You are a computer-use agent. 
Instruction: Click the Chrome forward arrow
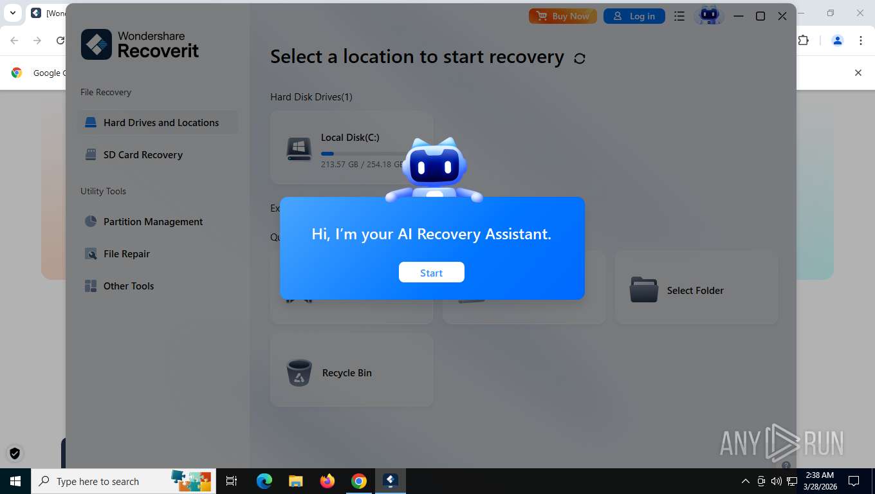tap(37, 41)
